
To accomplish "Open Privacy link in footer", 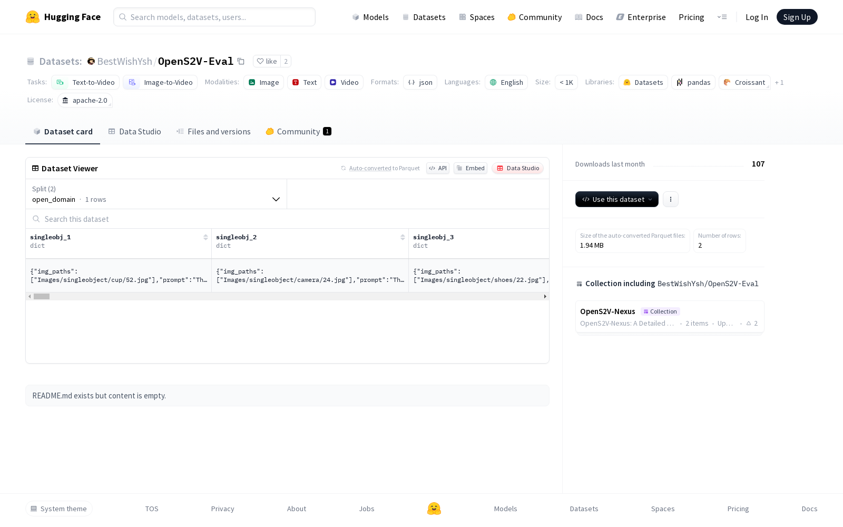I will click(222, 509).
